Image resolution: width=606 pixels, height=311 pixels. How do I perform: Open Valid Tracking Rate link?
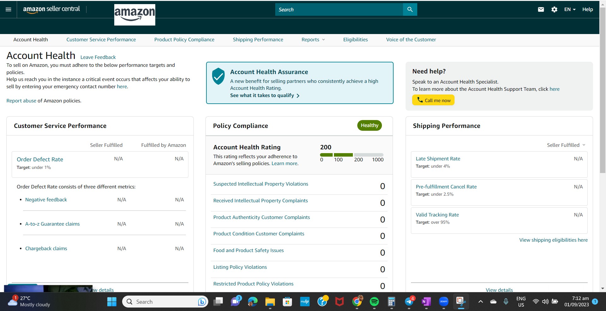[x=437, y=215]
